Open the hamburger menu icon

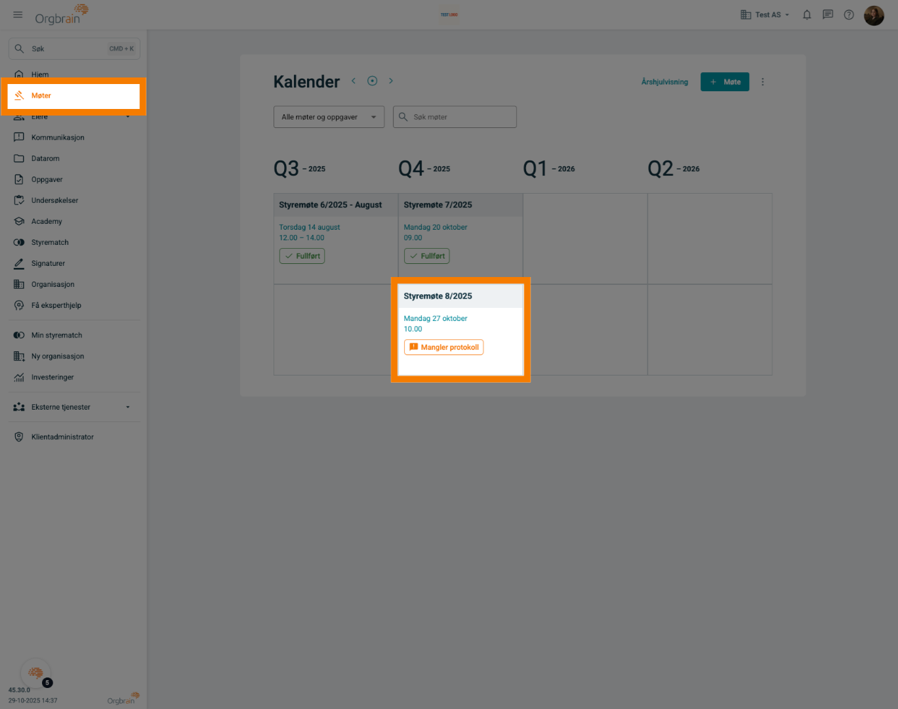coord(18,14)
